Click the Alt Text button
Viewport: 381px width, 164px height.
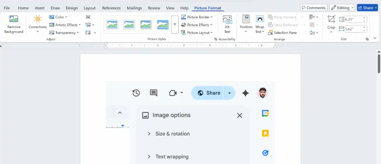pos(227,24)
